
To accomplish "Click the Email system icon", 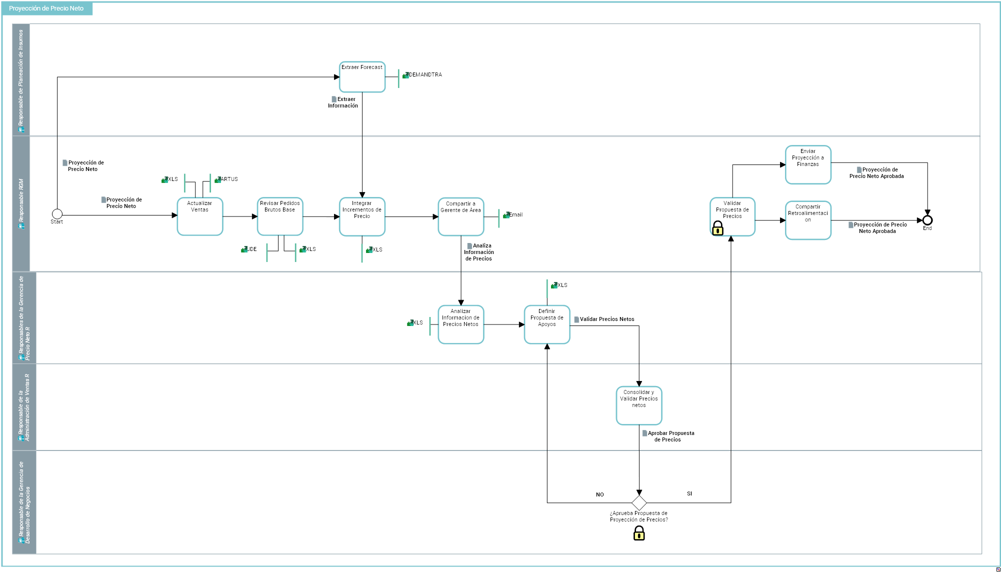I will pos(506,215).
